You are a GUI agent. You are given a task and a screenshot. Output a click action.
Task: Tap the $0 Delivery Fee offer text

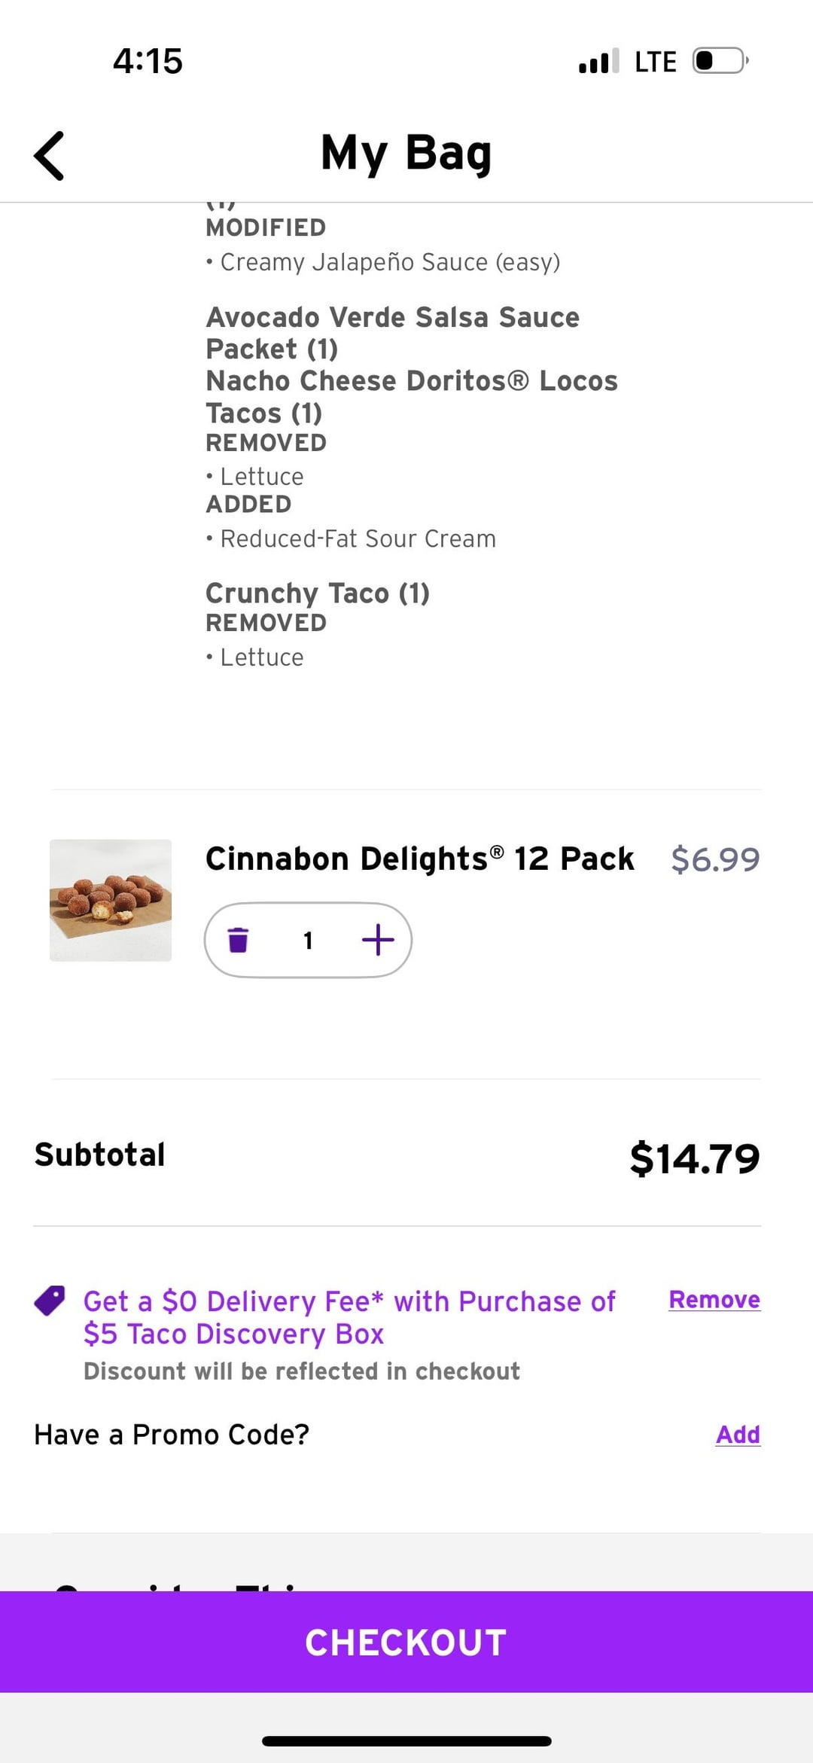pos(349,1317)
